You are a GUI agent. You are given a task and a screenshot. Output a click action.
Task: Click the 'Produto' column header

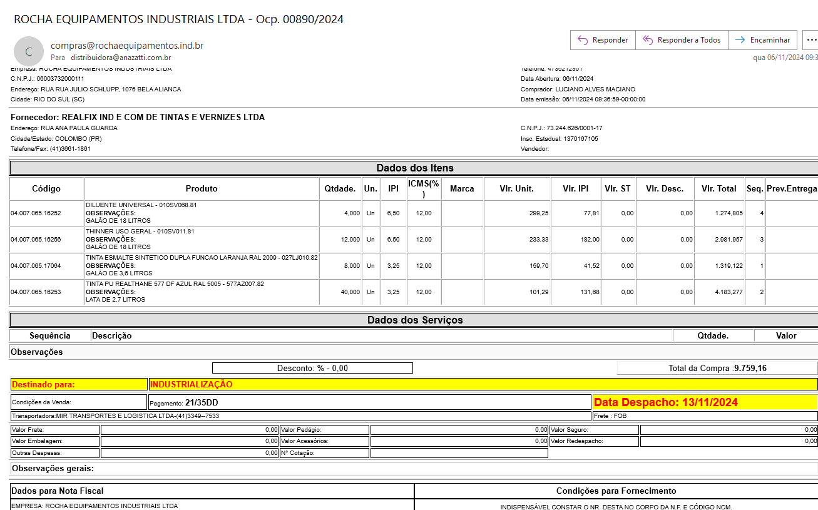(202, 188)
